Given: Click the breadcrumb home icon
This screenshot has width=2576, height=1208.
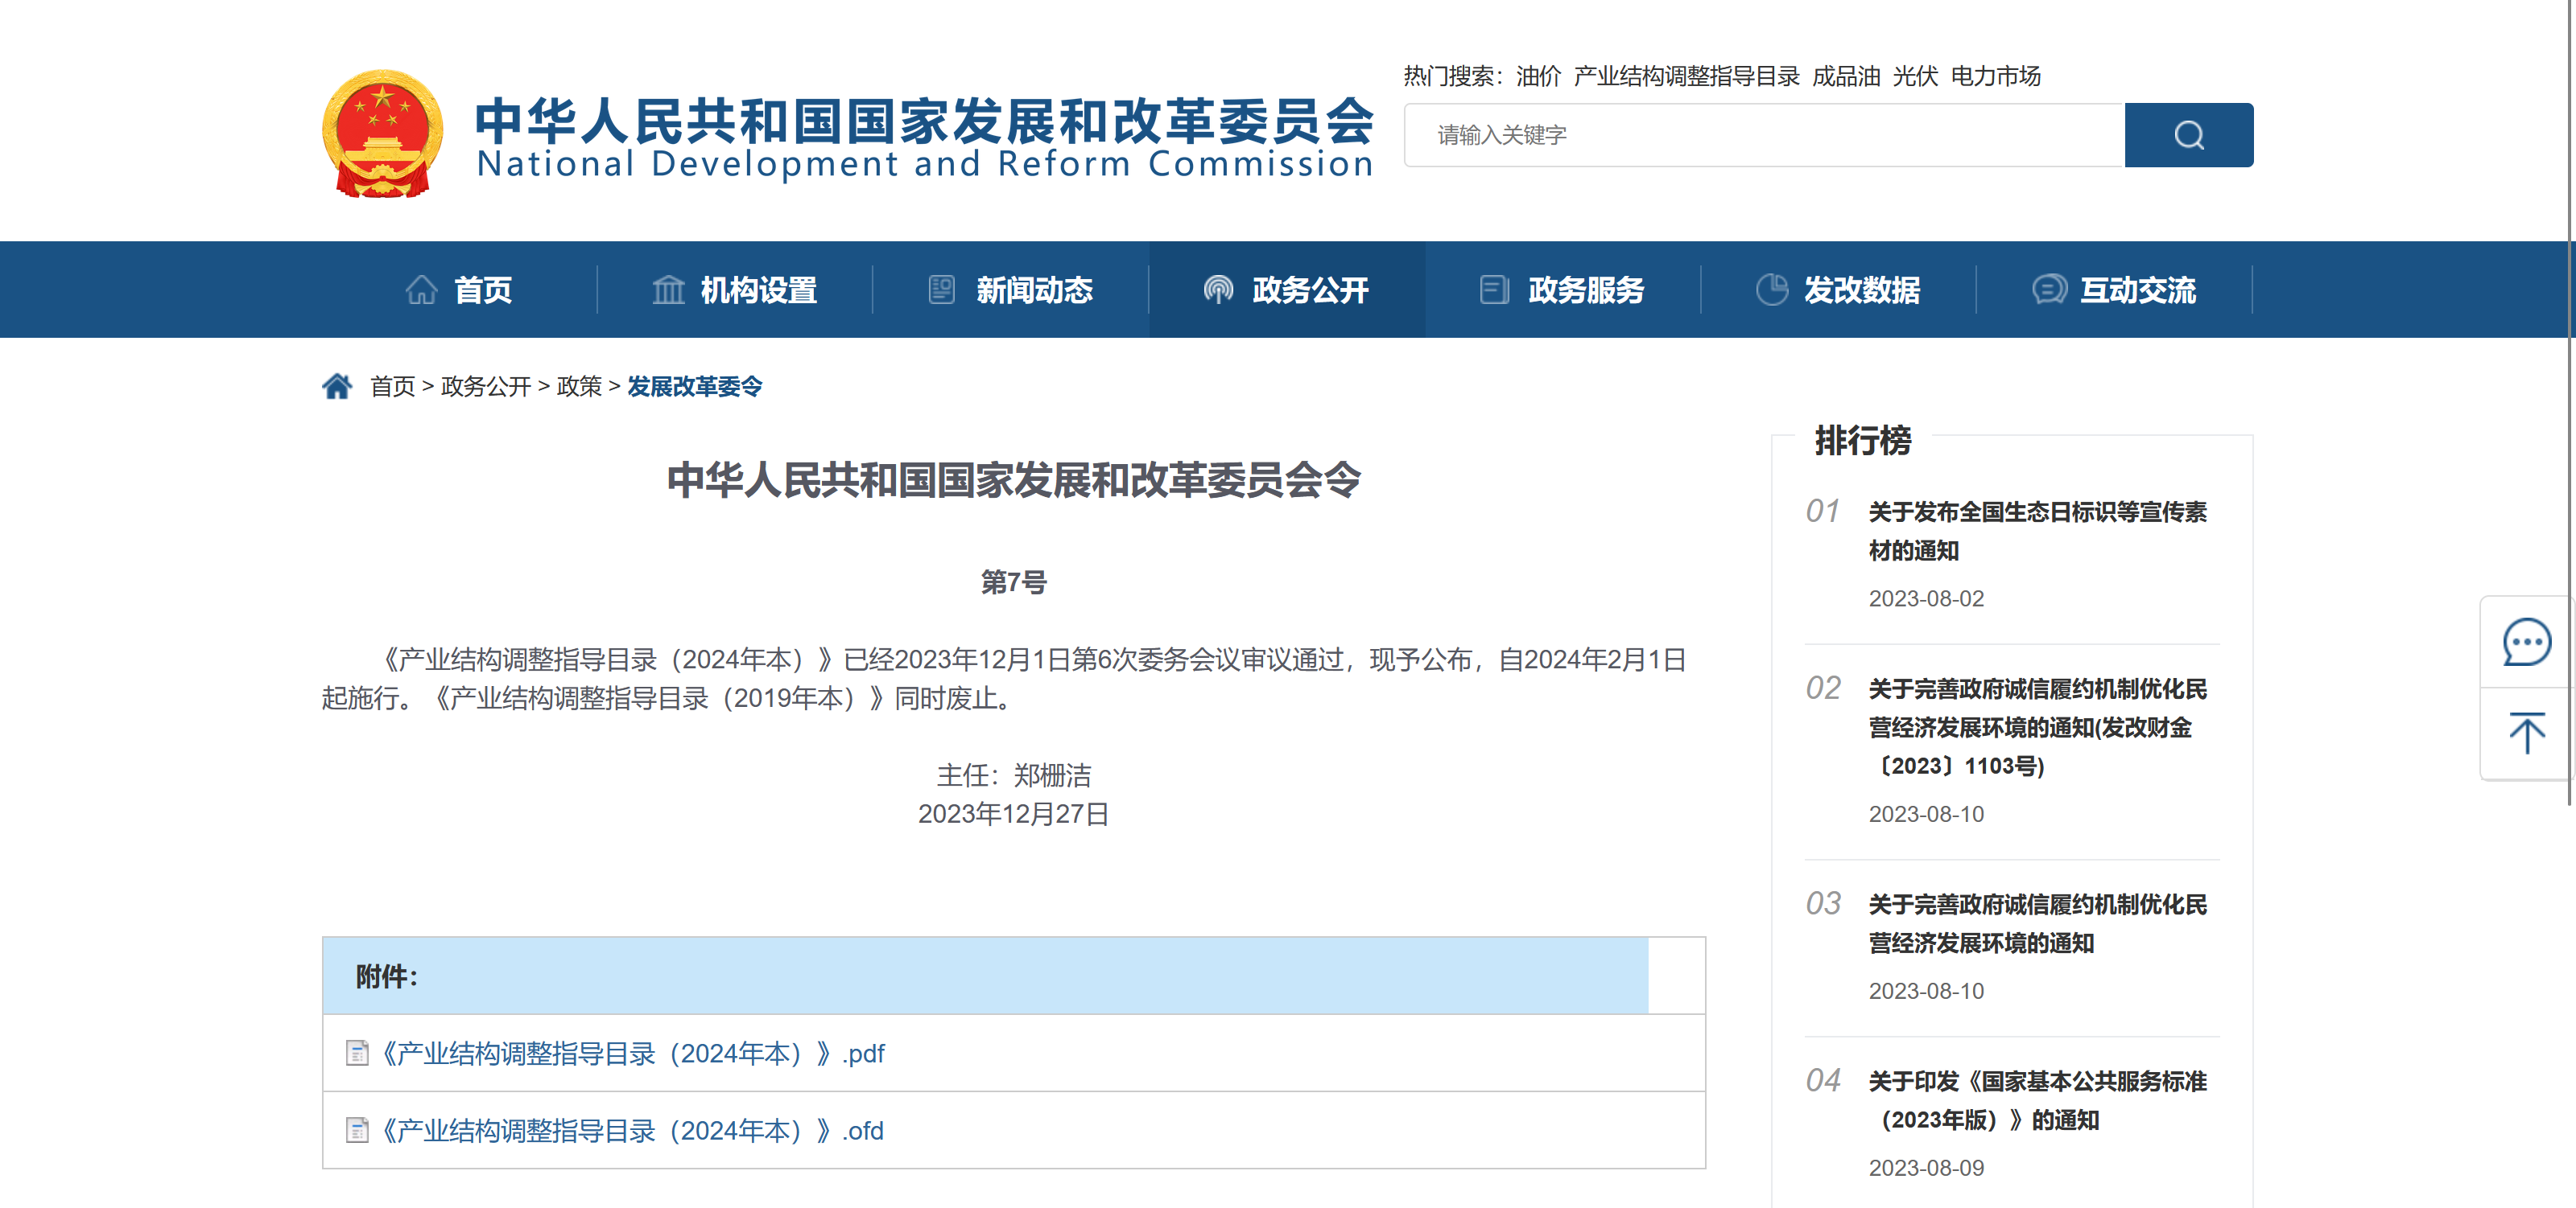Looking at the screenshot, I should click(x=337, y=386).
